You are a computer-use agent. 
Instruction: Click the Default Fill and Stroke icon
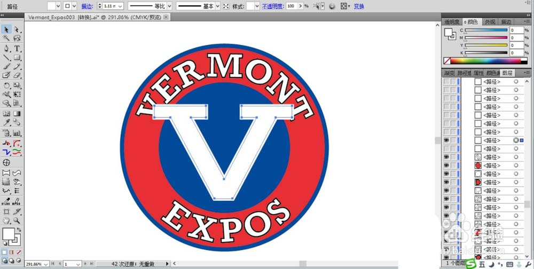(x=5, y=244)
